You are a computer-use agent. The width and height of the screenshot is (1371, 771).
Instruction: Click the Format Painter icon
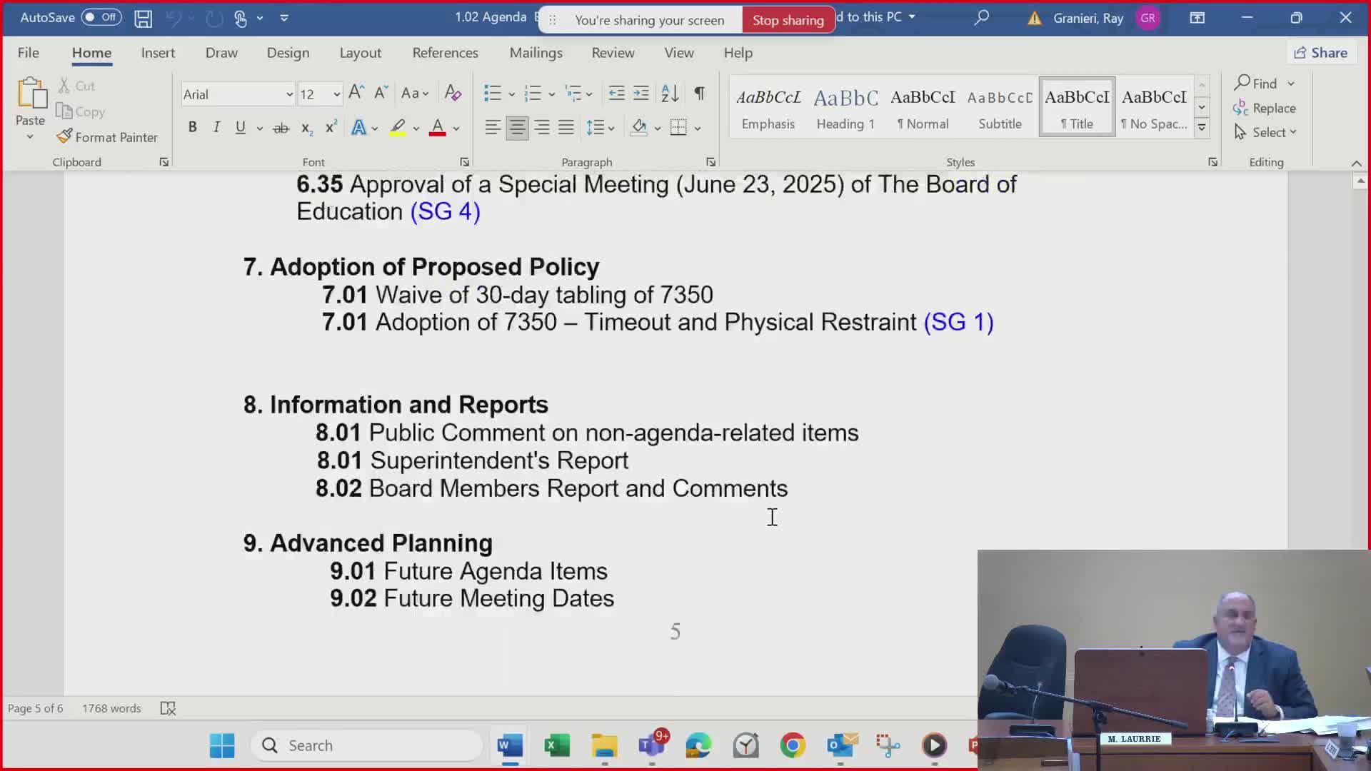(x=65, y=136)
